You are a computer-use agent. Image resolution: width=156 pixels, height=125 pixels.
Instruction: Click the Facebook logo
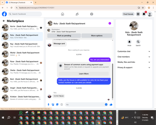[x=4, y=14]
